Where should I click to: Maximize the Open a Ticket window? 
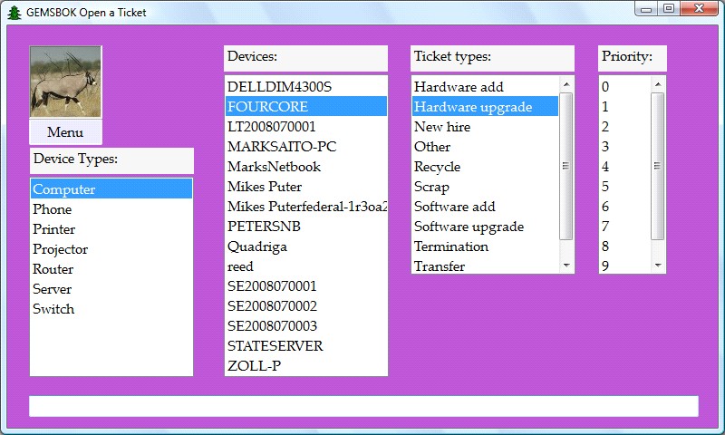pos(669,9)
